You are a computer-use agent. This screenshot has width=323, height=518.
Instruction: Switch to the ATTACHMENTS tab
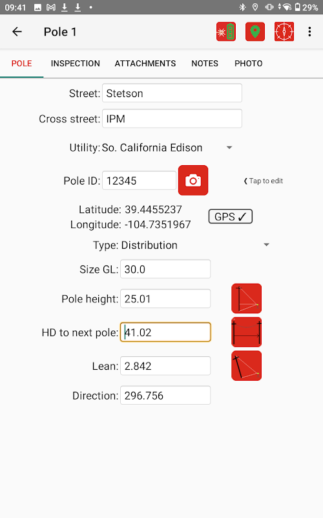pyautogui.click(x=145, y=63)
